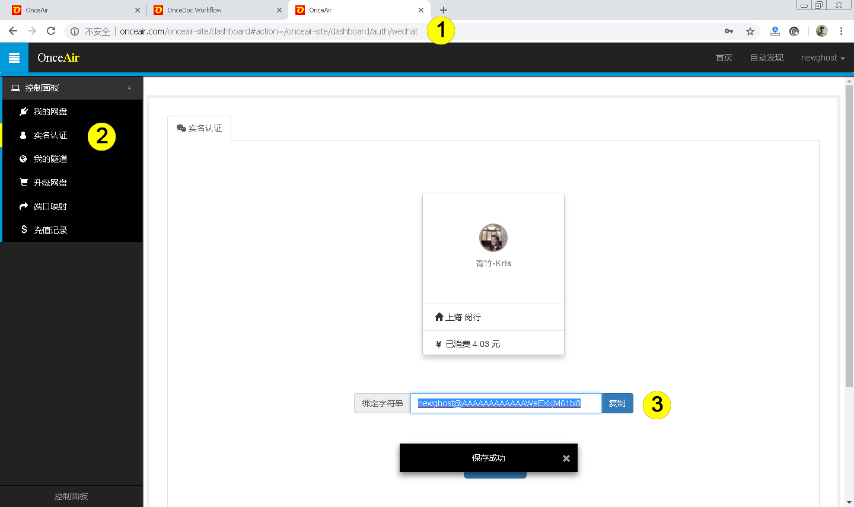Open Chrome's three-dot menu
854x507 pixels.
click(841, 31)
